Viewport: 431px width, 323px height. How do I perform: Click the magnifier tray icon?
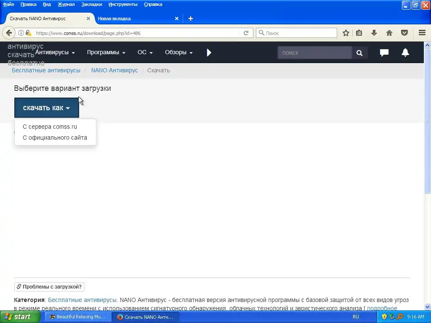[x=400, y=317]
